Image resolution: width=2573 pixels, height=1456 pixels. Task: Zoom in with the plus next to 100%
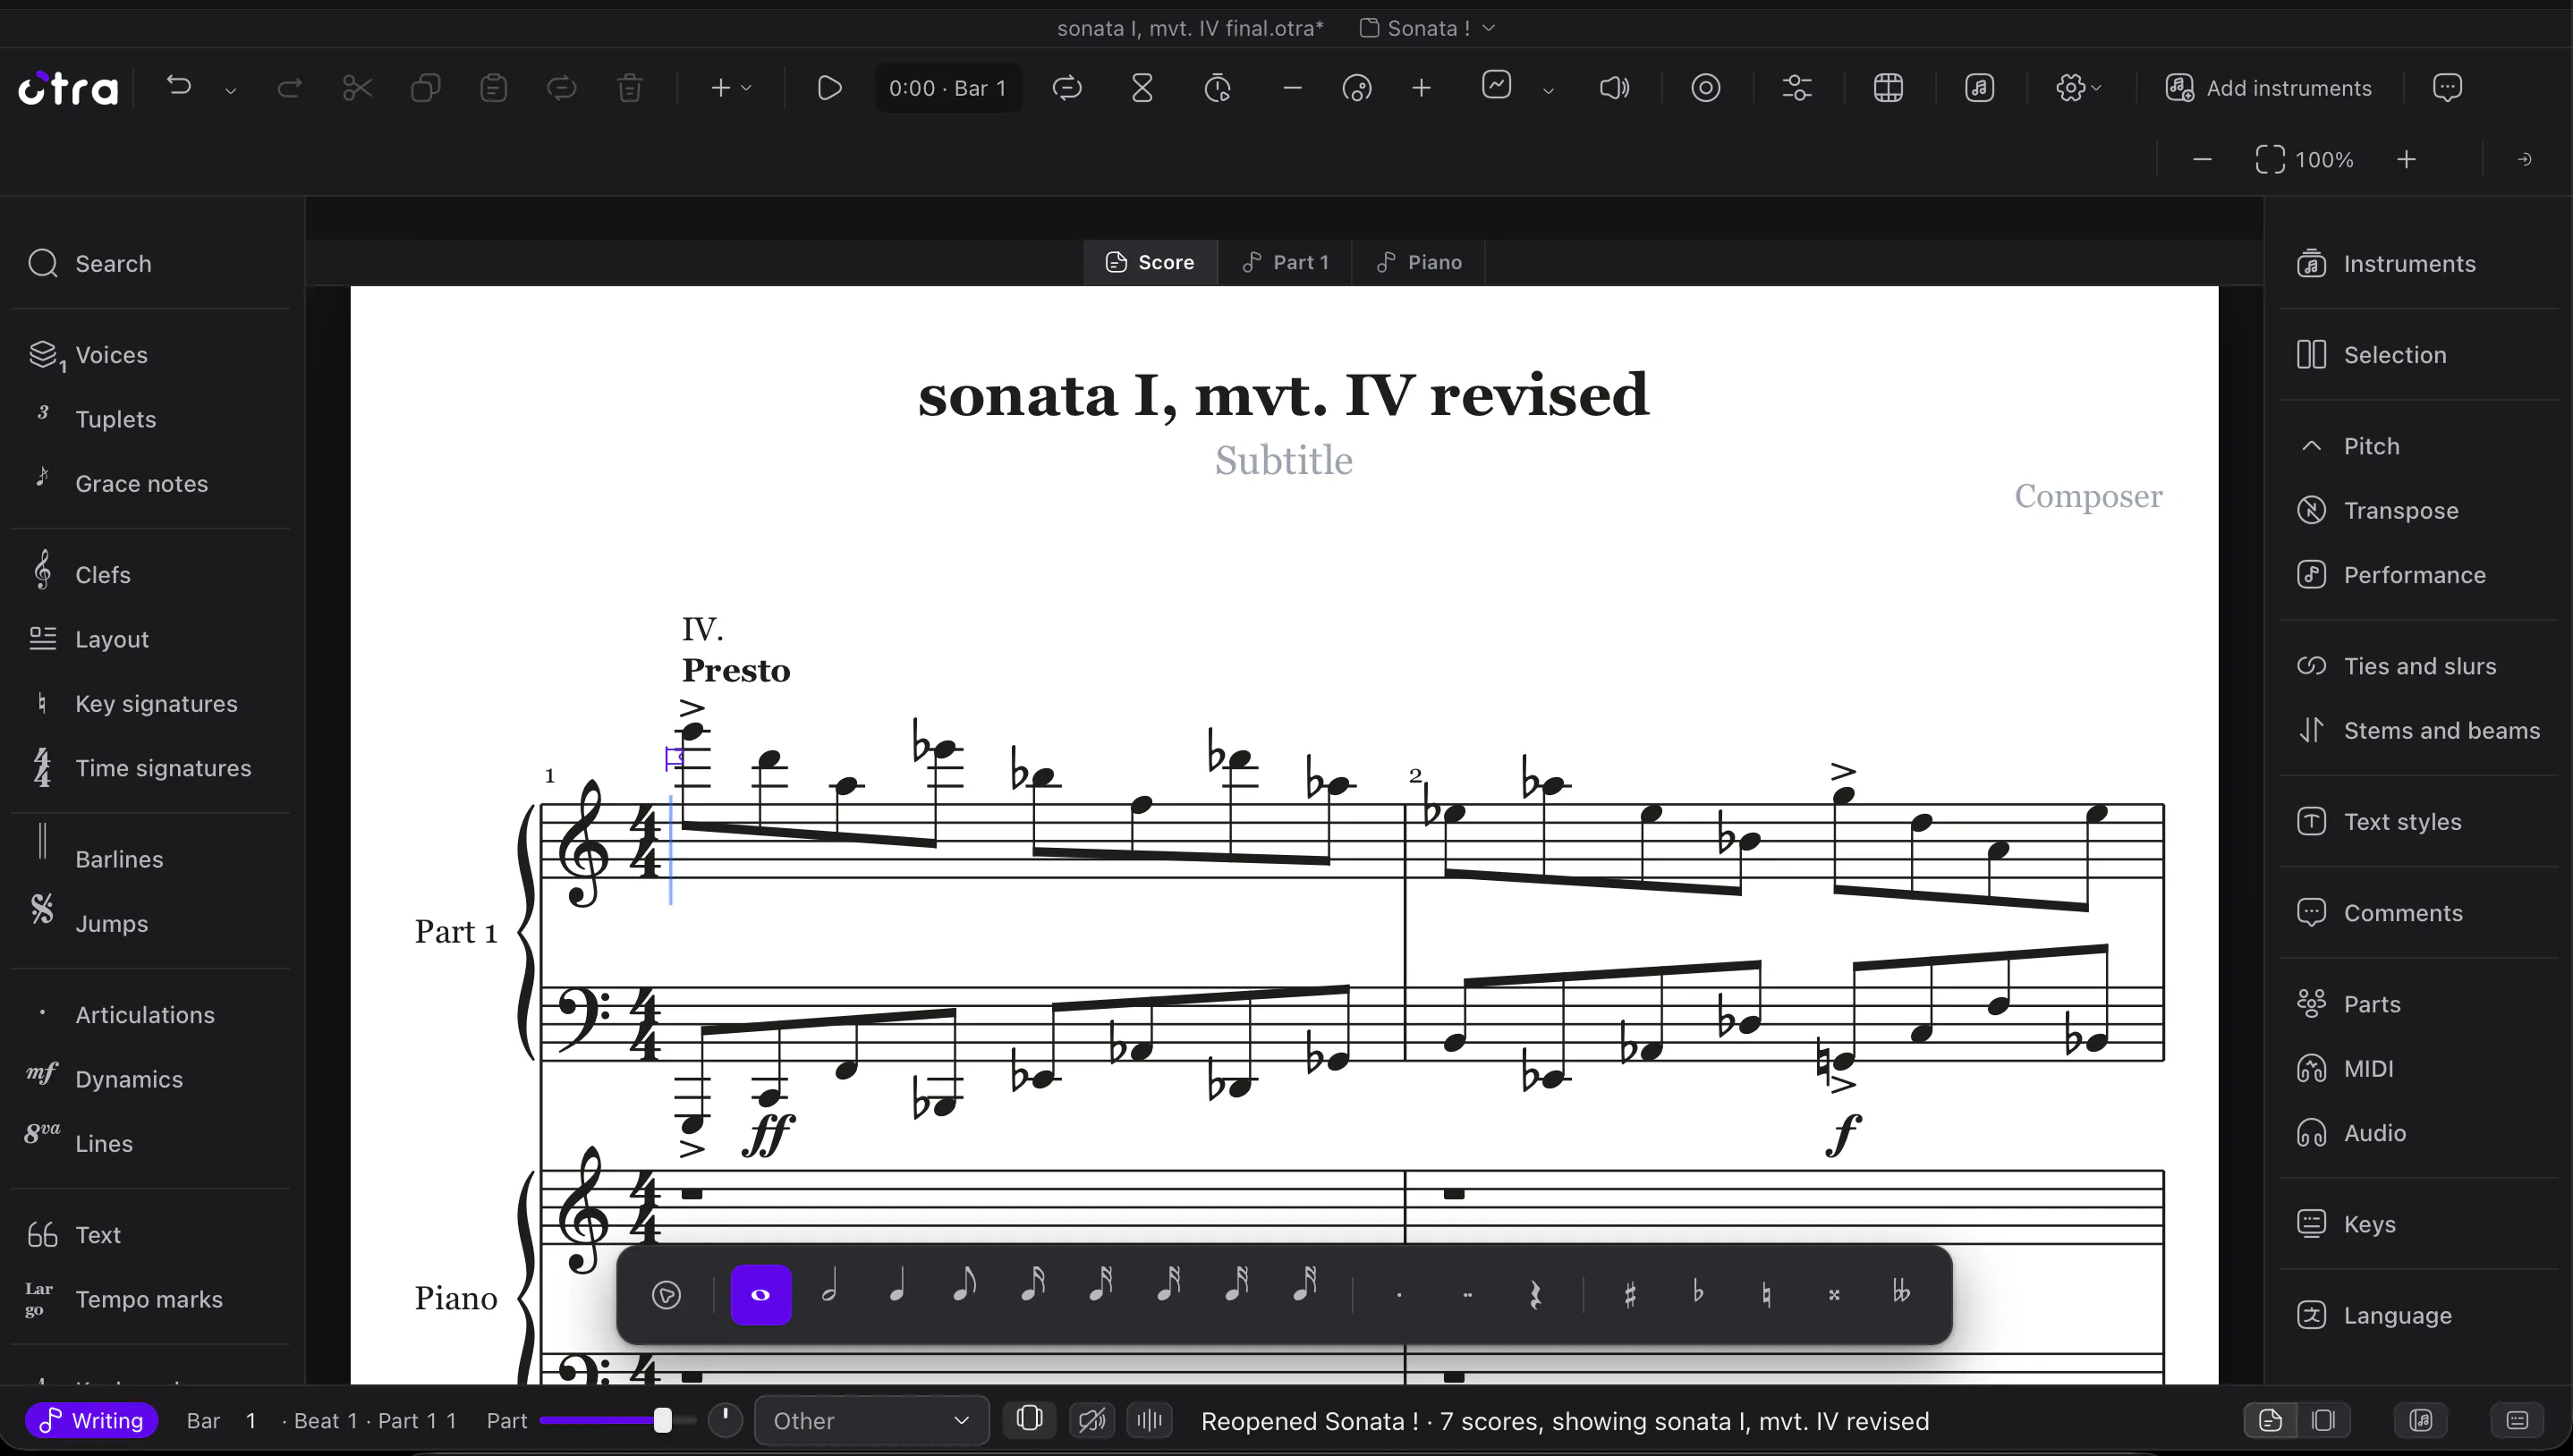pyautogui.click(x=2407, y=160)
